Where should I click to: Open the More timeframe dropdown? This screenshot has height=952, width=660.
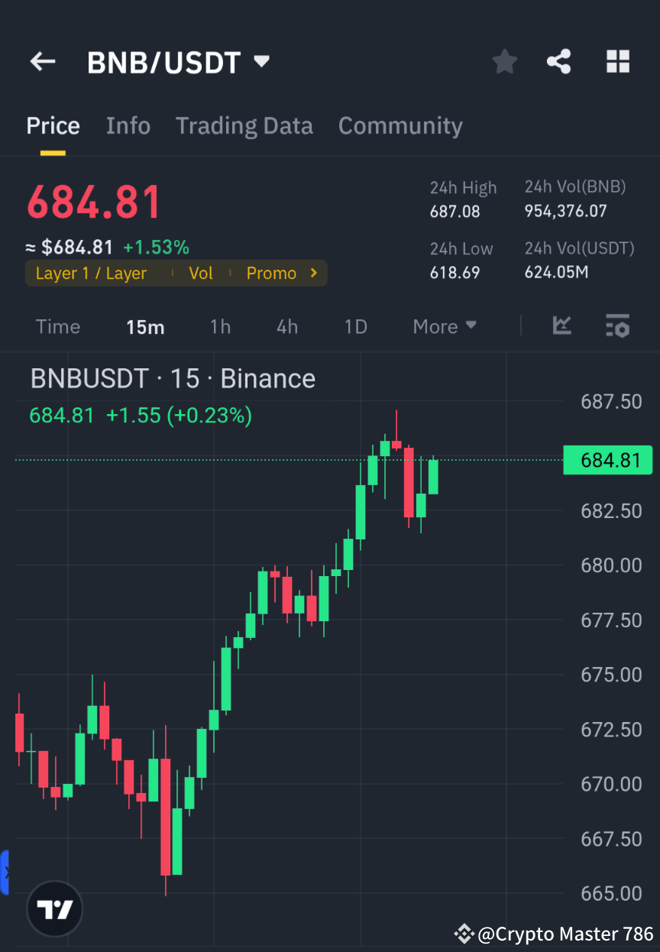coord(444,326)
